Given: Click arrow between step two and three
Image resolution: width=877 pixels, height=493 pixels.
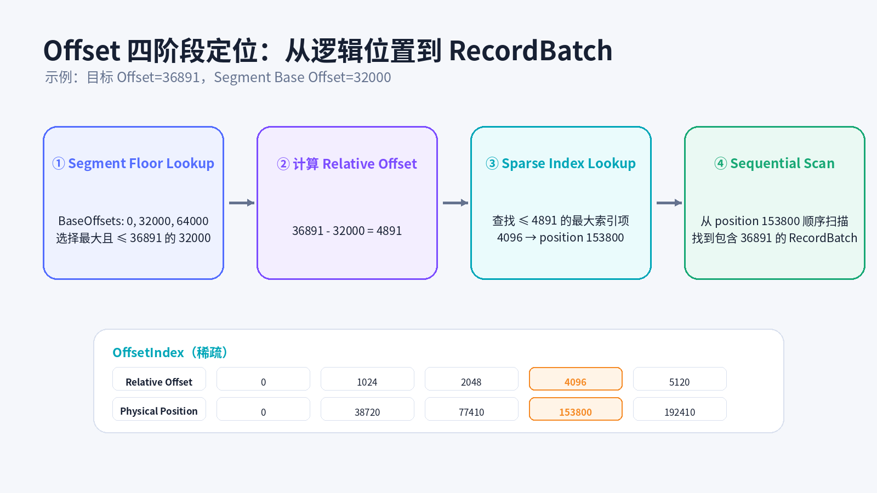Looking at the screenshot, I should 455,203.
